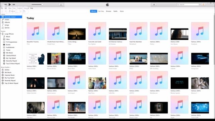
Task: Switch to the Library tab
Action: [x=93, y=11]
